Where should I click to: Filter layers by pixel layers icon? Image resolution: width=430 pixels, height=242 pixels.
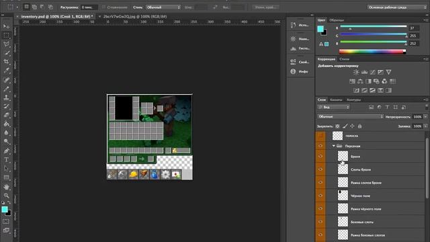tap(371, 108)
